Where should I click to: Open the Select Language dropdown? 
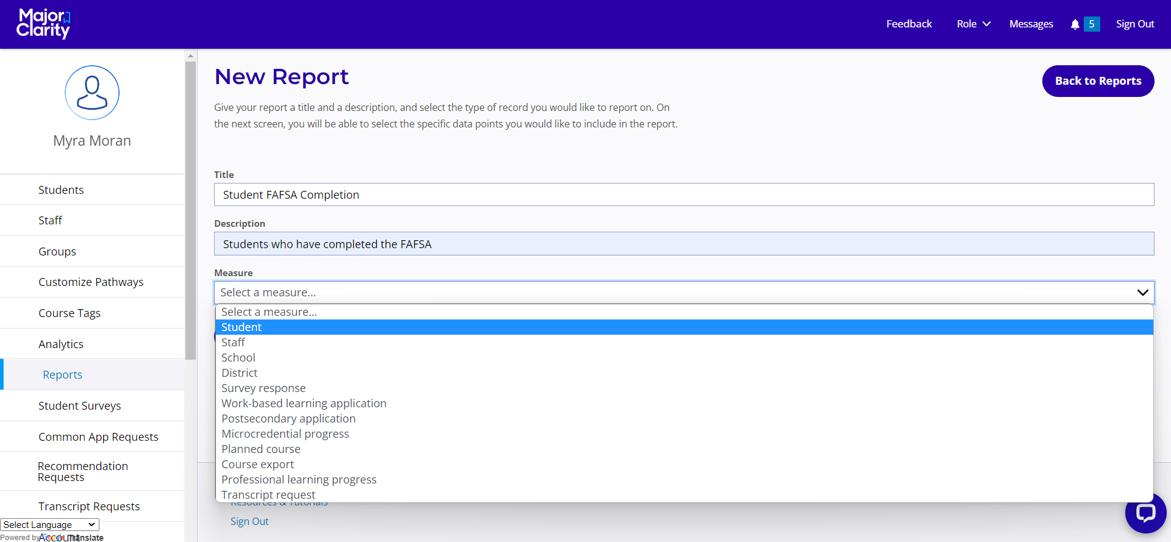[49, 525]
